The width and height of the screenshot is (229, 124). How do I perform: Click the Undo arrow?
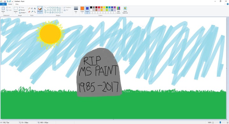(7, 1)
